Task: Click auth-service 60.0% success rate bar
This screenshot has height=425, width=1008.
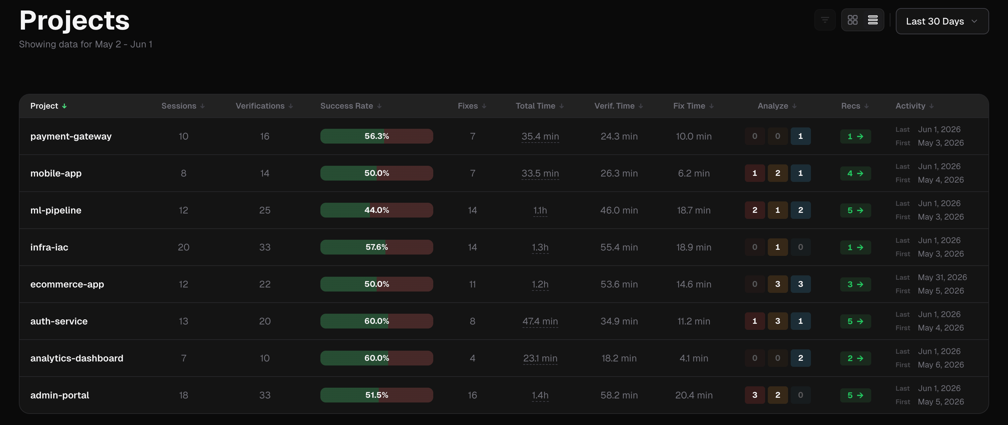Action: click(x=376, y=321)
